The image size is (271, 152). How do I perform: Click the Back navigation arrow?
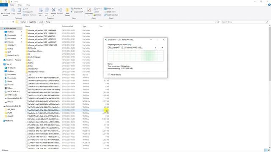pyautogui.click(x=3, y=22)
